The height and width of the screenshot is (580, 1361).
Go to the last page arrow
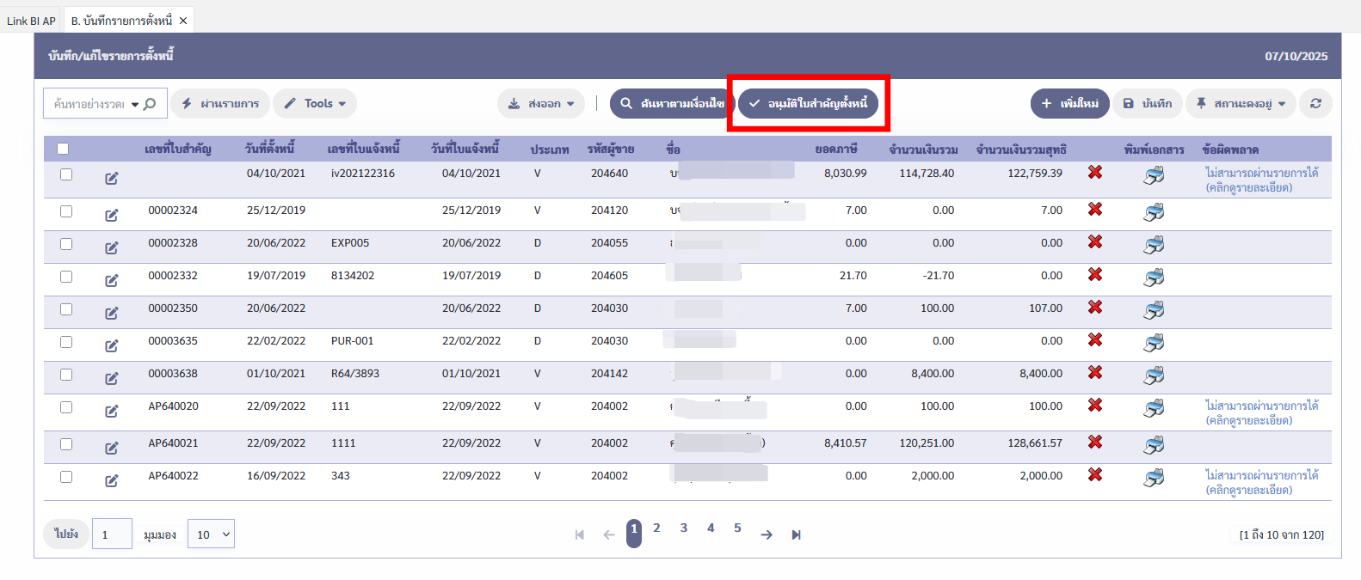[x=796, y=534]
